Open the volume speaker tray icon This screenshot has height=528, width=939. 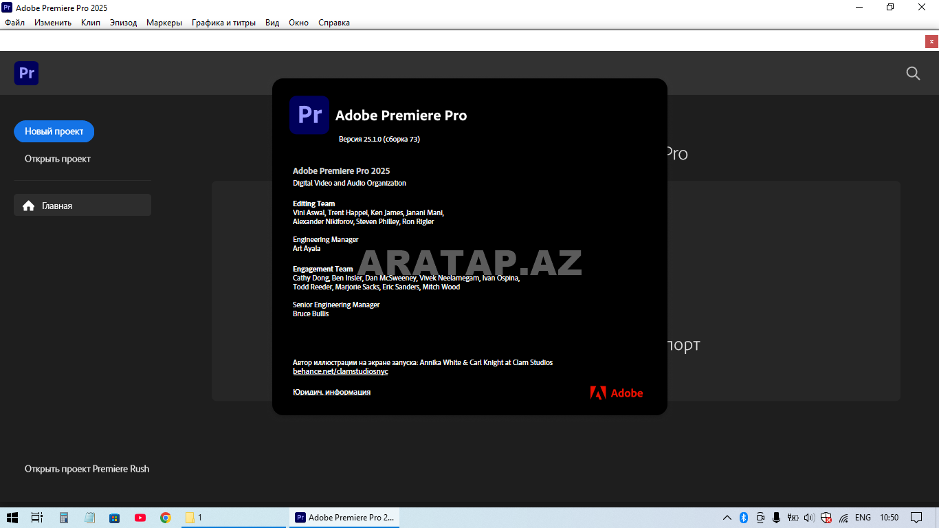pos(809,518)
